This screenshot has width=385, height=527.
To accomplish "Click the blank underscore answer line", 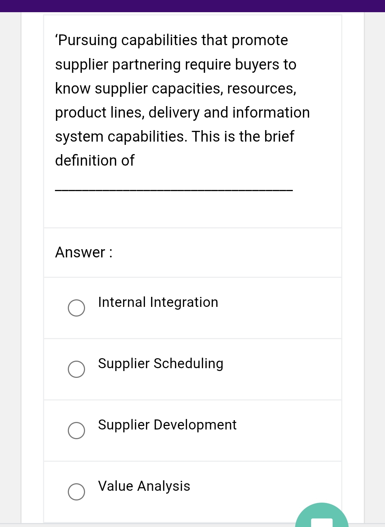I will pos(174,190).
